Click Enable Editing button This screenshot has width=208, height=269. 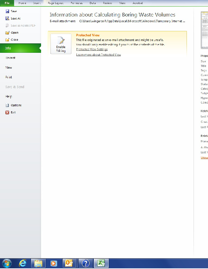click(61, 44)
